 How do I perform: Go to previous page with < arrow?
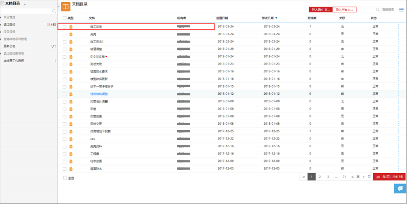pyautogui.click(x=304, y=177)
